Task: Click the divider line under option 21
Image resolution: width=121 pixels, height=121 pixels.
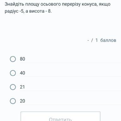Action: point(70,91)
